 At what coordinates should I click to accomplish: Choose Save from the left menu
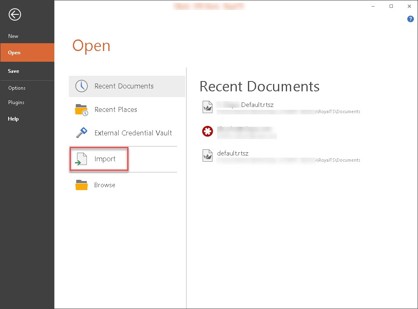pyautogui.click(x=14, y=71)
